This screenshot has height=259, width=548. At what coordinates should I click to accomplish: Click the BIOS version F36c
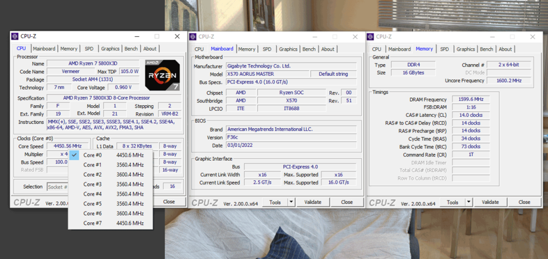291,137
